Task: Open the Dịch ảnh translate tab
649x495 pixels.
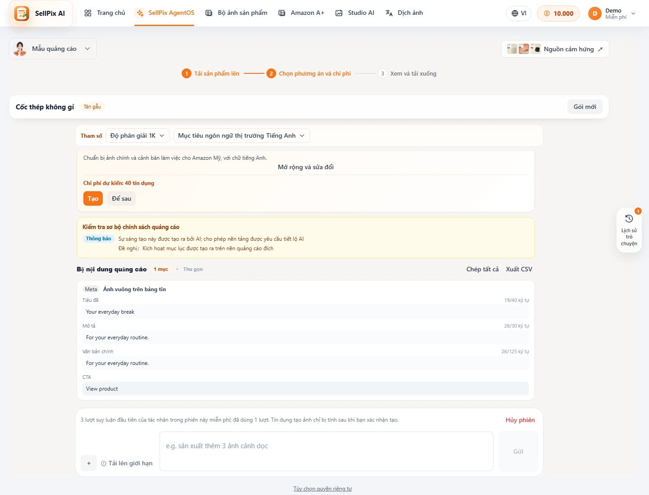Action: pos(404,13)
